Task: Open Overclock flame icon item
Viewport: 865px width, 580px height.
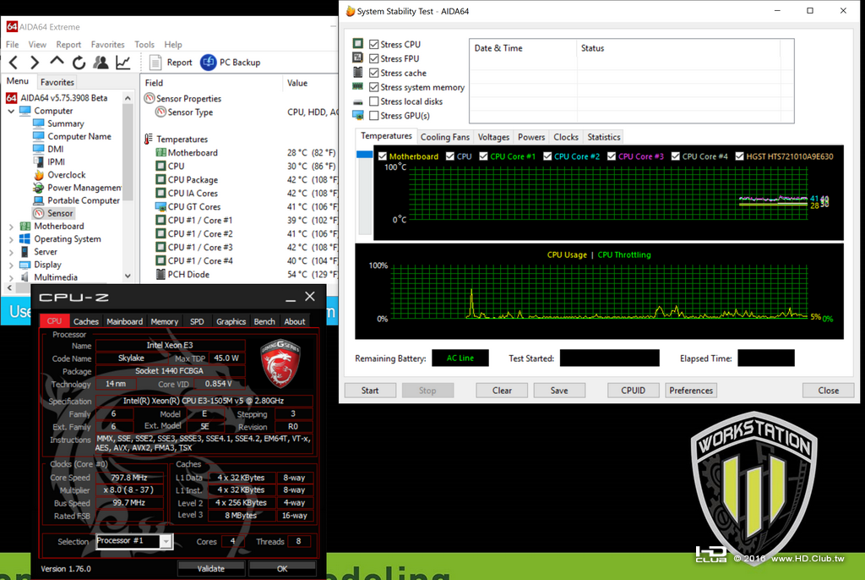Action: [x=39, y=174]
